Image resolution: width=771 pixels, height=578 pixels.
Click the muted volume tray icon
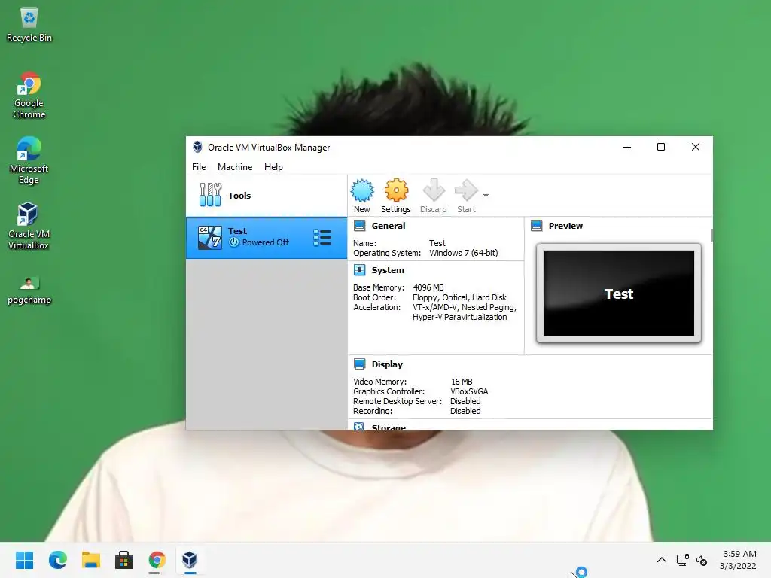(702, 560)
